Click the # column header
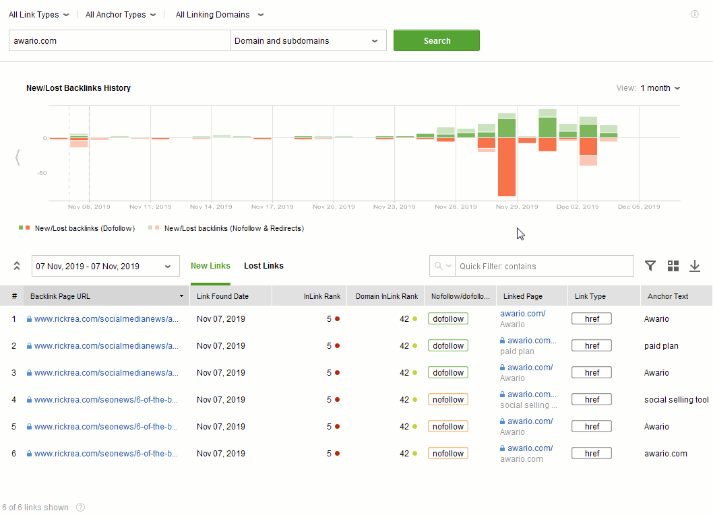The height and width of the screenshot is (517, 713). tap(14, 296)
